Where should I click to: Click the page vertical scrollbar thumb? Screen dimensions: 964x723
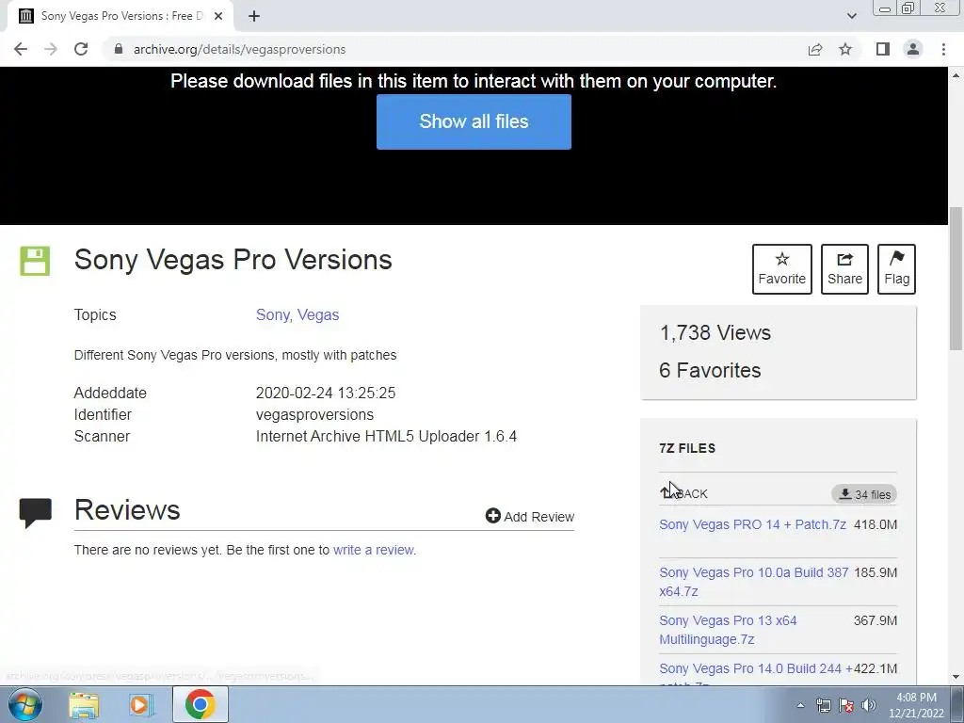click(x=956, y=279)
